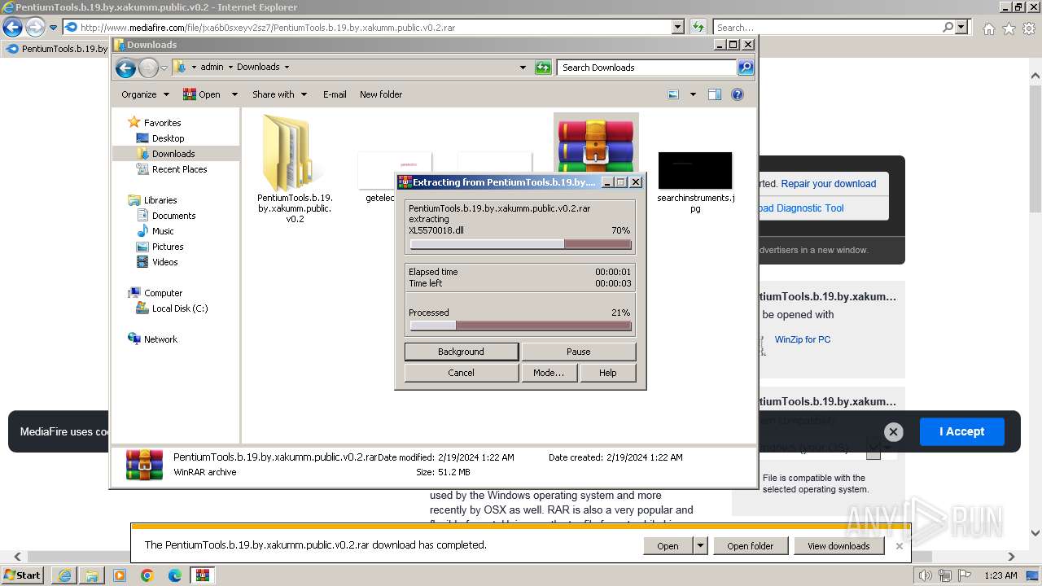The image size is (1042, 586).
Task: Expand the Open button dropdown arrow
Action: 234,94
